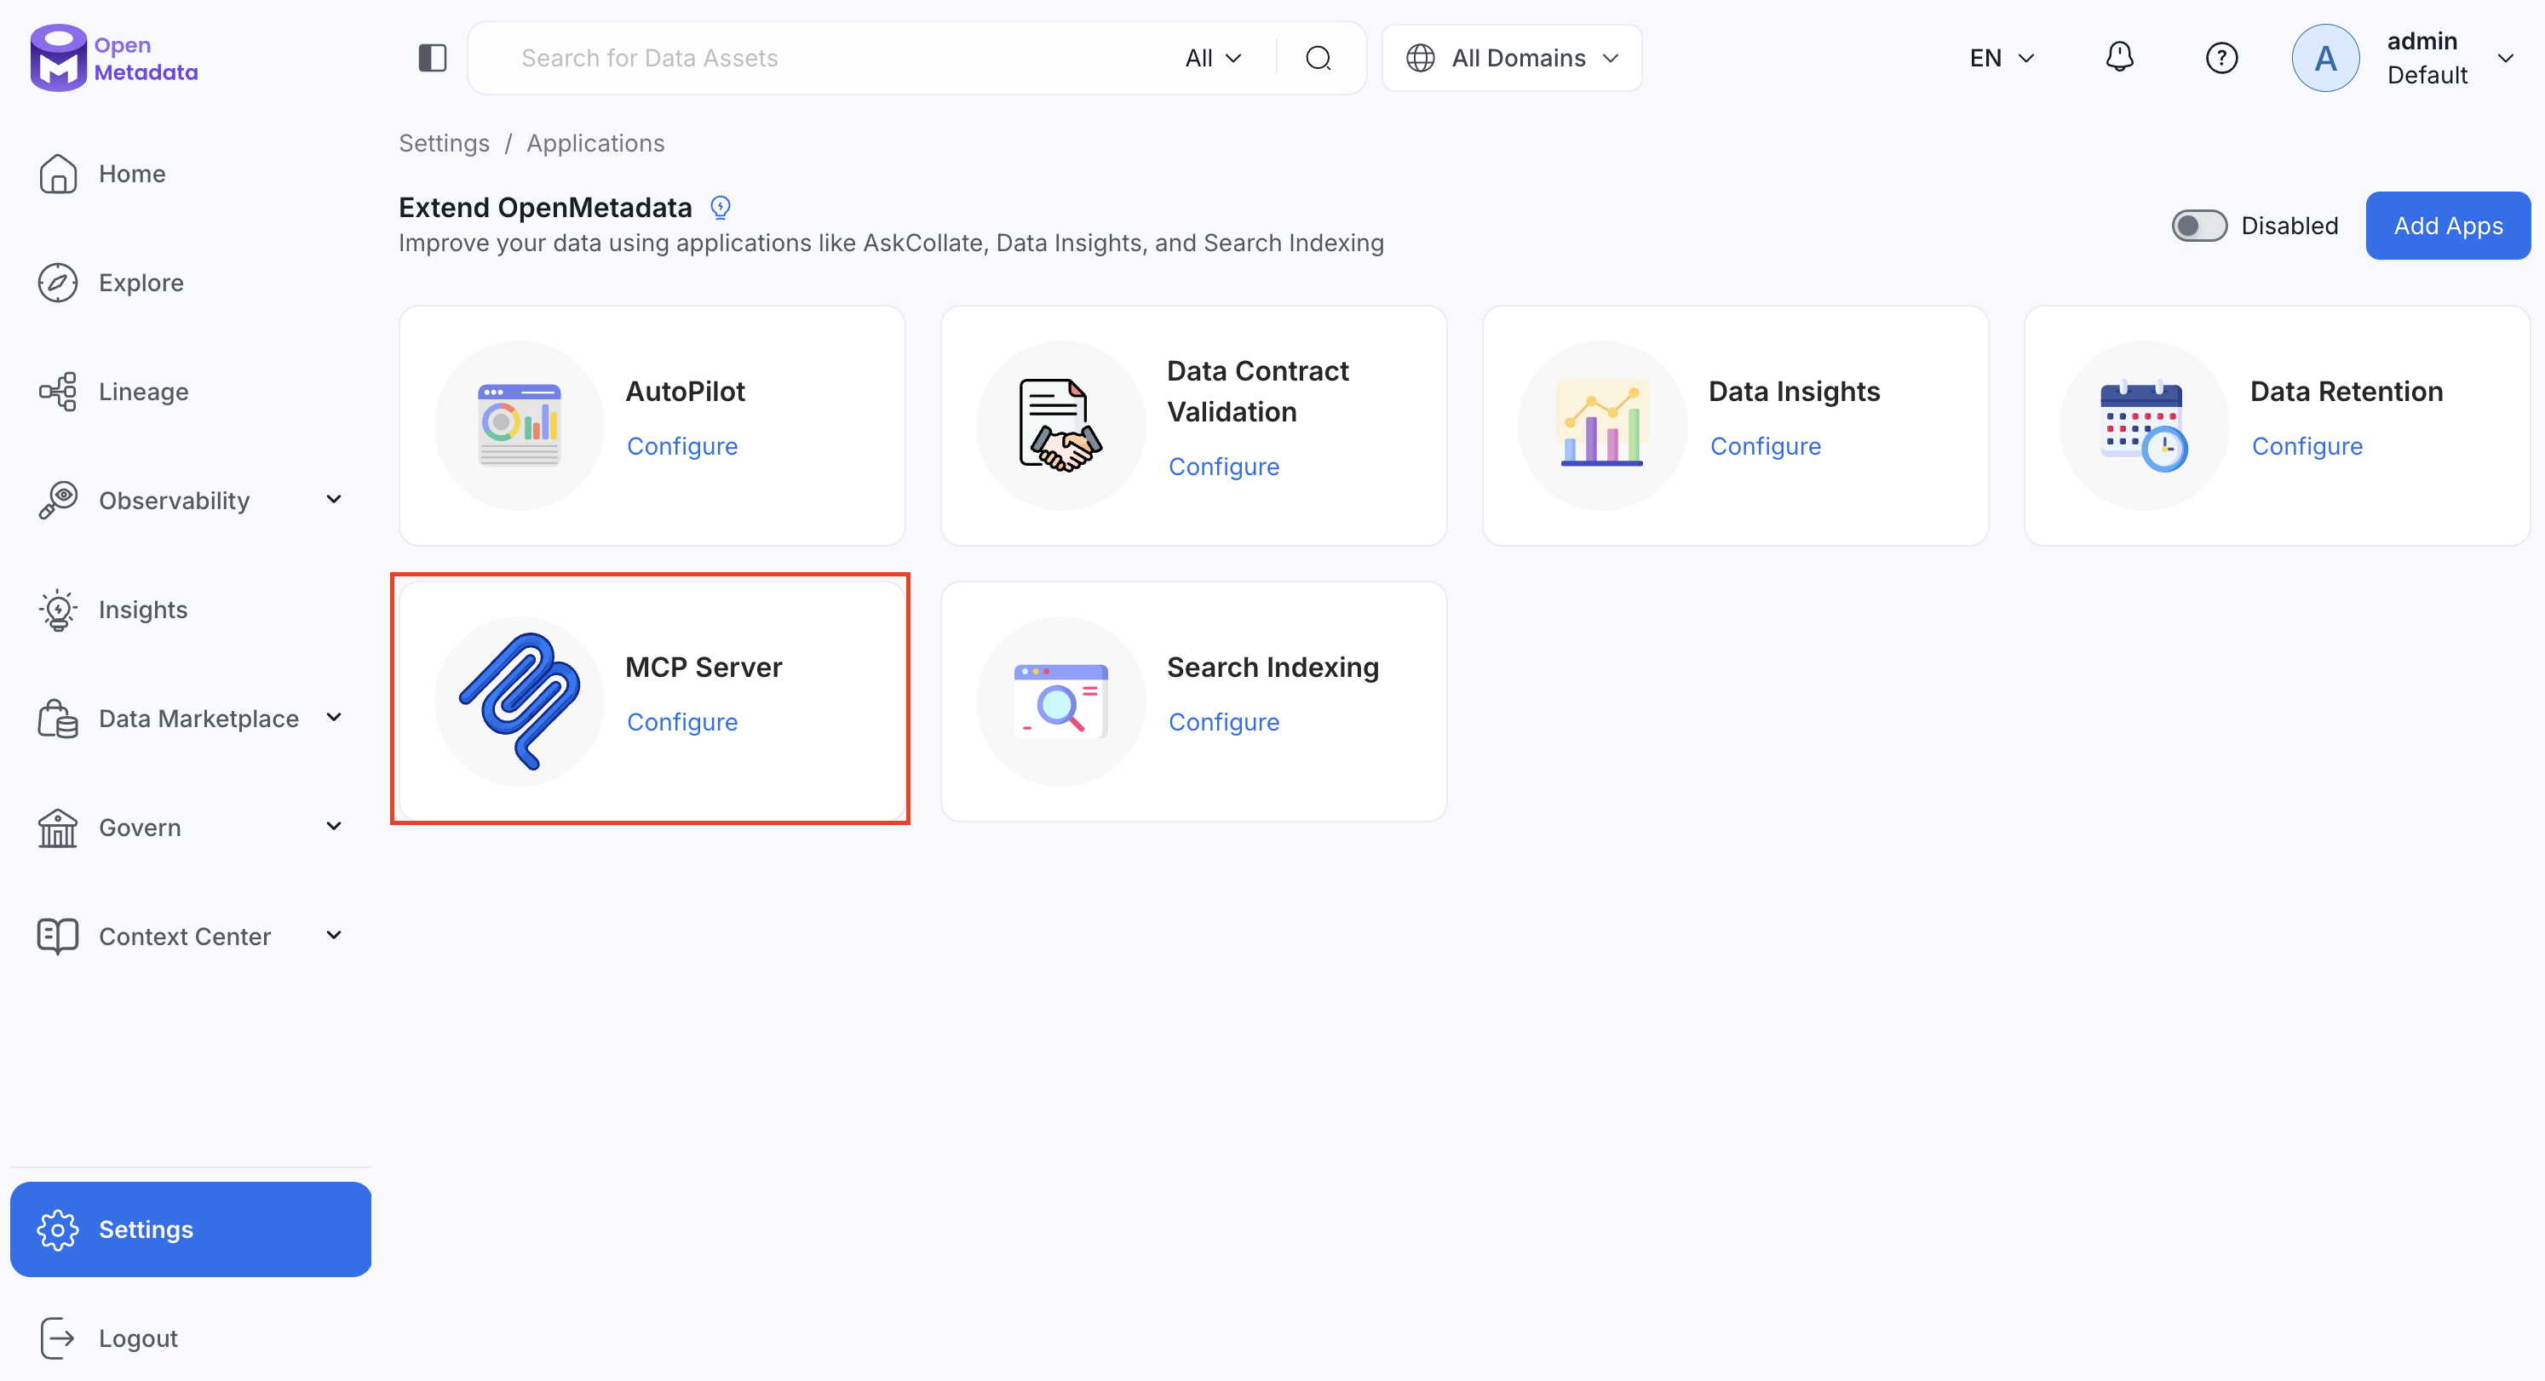The width and height of the screenshot is (2545, 1381).
Task: Click the Lineage nodes icon
Action: point(58,391)
